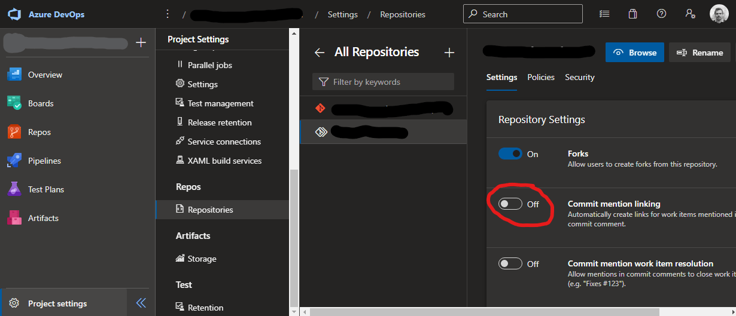This screenshot has height=316, width=736.
Task: Switch to the Security tab
Action: click(580, 78)
